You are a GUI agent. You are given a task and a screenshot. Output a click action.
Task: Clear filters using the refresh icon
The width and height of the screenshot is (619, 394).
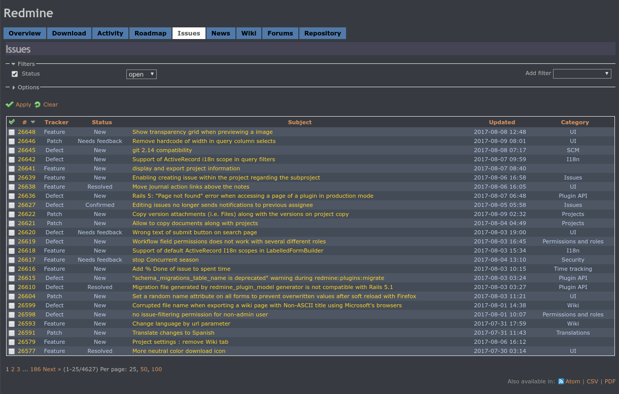pos(37,104)
